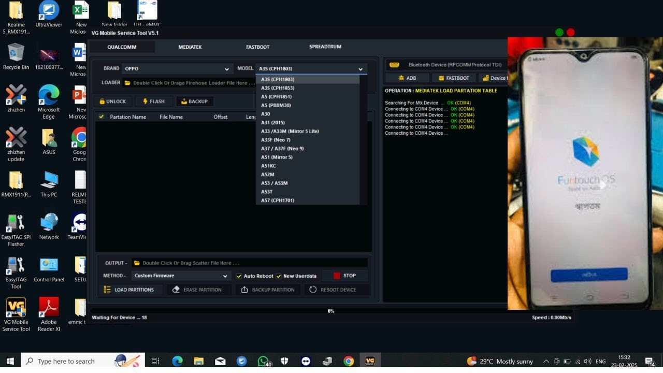Open Google Chrome from the taskbar
The width and height of the screenshot is (663, 373).
349,361
